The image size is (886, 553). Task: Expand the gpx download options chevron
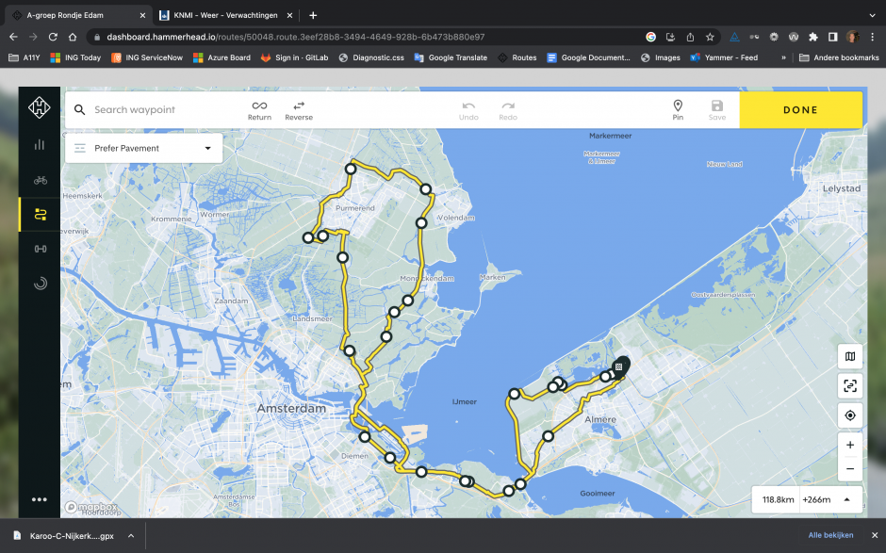(130, 535)
